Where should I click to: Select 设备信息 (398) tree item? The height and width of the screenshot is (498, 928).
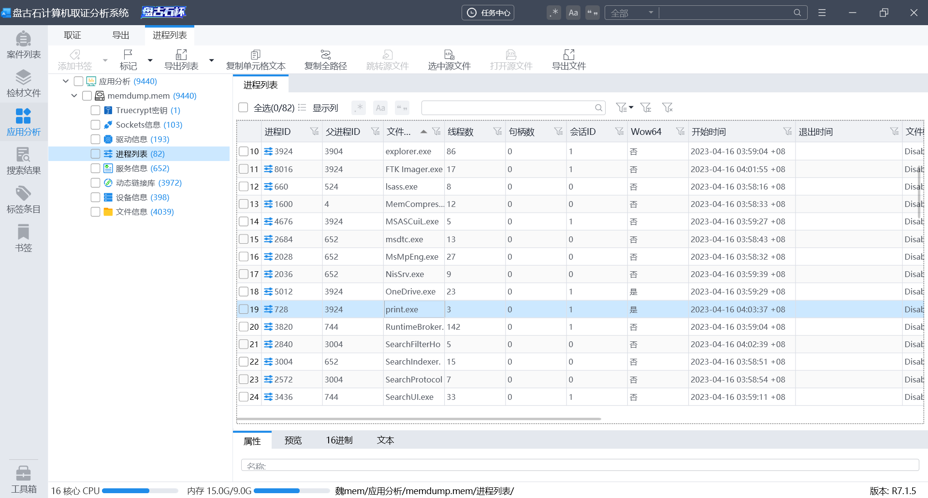137,197
